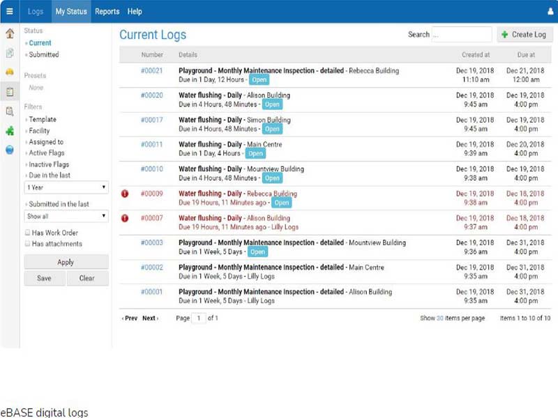Click the Apply button
This screenshot has height=418, width=558.
(66, 262)
